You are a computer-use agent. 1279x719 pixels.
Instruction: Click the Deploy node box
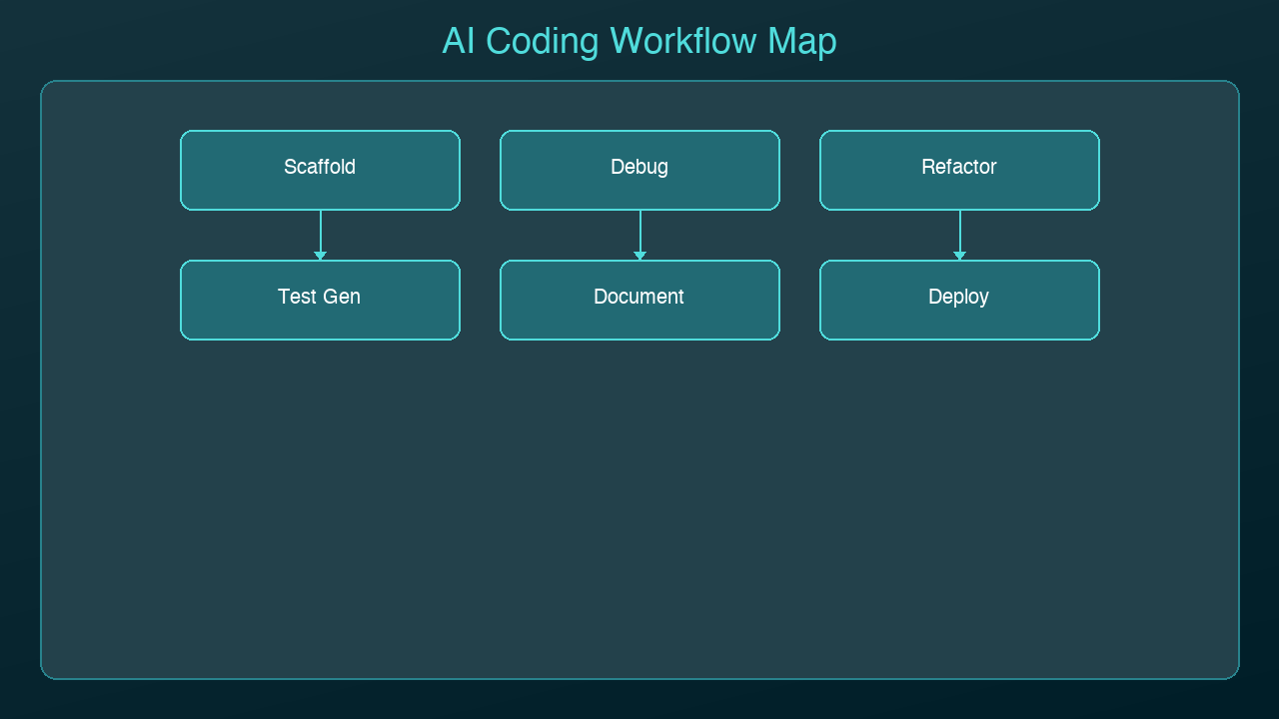click(x=959, y=300)
